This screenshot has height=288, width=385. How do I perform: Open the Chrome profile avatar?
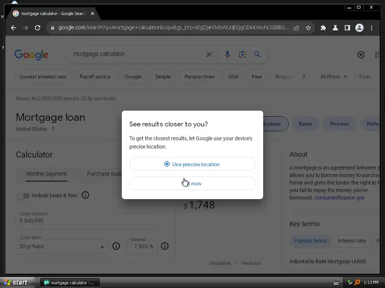pos(359,28)
